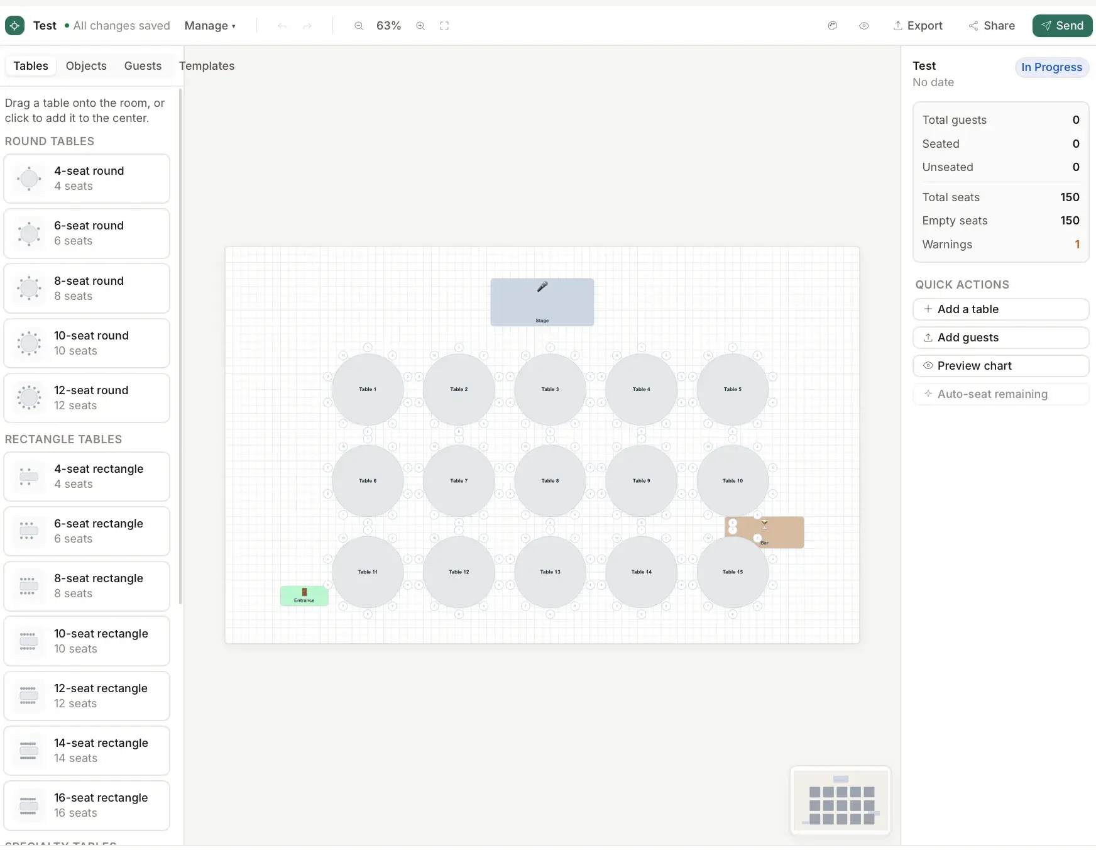Click the In Progress status badge
1096x850 pixels.
(x=1051, y=67)
